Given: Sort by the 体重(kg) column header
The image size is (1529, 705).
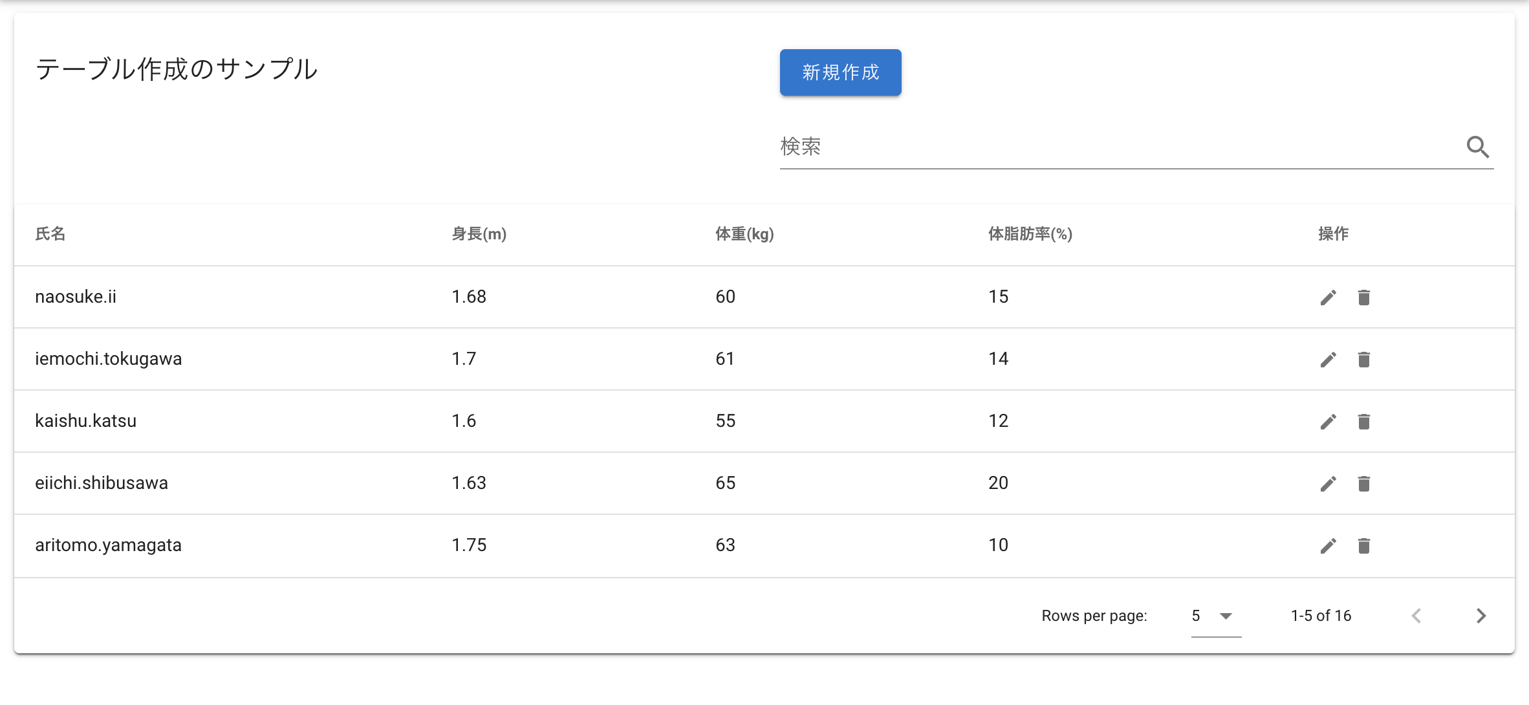Looking at the screenshot, I should point(744,233).
